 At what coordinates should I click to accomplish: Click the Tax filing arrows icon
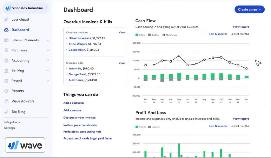(x=7, y=112)
